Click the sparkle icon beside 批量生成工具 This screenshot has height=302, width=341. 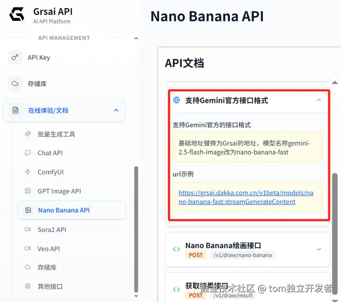28,134
